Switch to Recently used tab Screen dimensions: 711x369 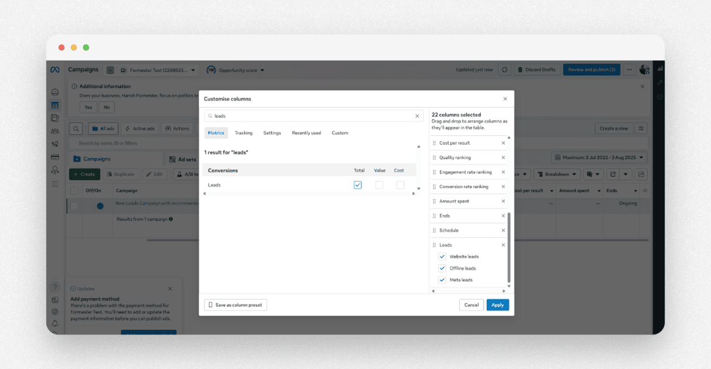click(306, 133)
